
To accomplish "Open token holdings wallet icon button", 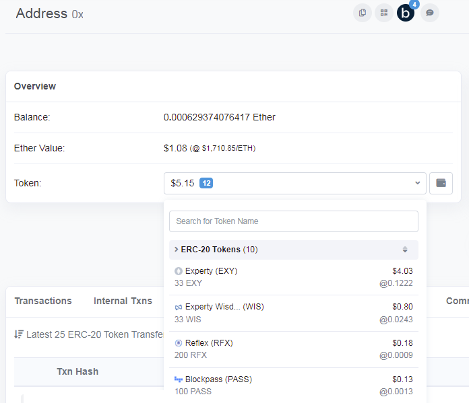I will (441, 183).
